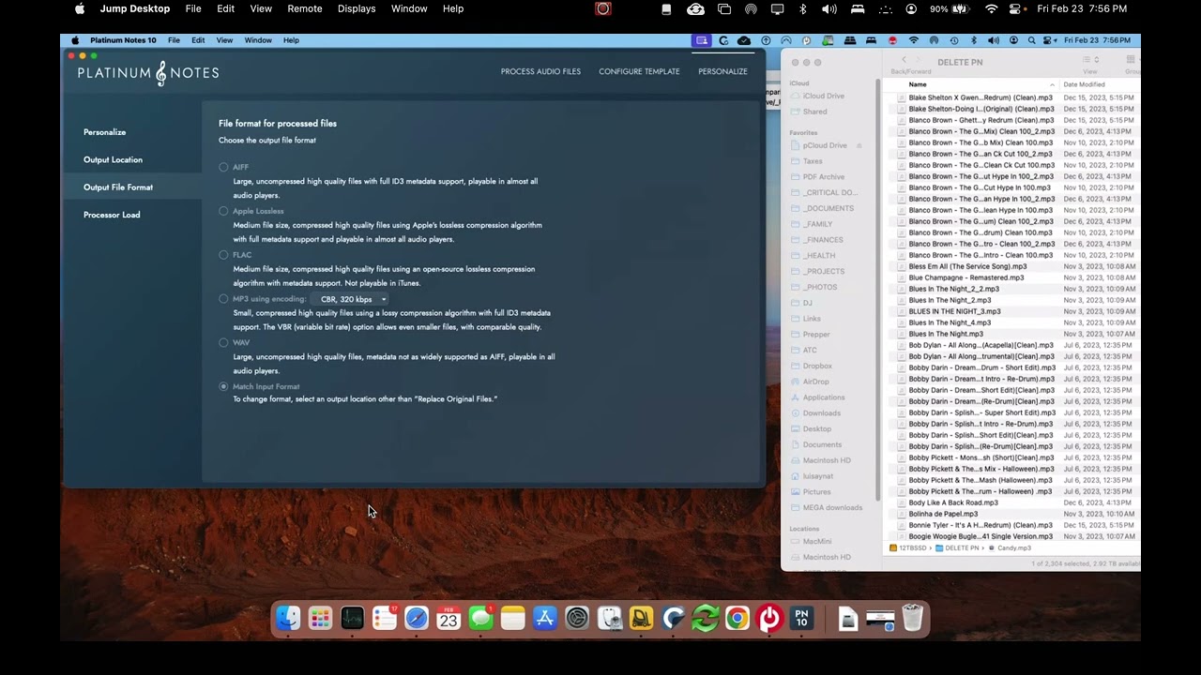Open Downloads in Finder sidebar
This screenshot has width=1201, height=675.
coord(821,413)
